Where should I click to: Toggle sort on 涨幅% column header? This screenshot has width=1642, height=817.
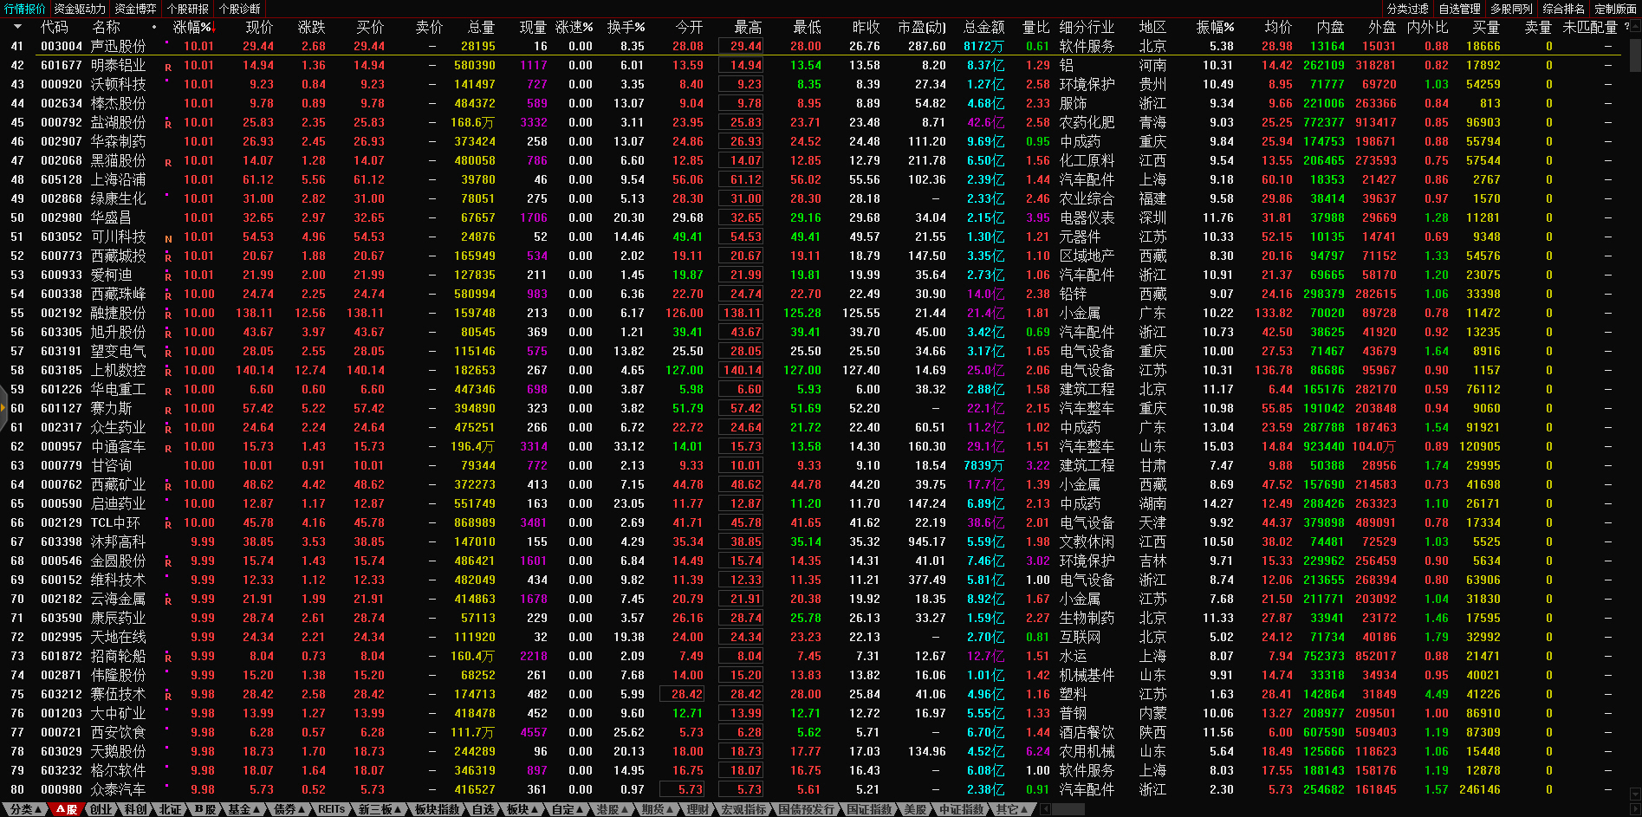192,27
